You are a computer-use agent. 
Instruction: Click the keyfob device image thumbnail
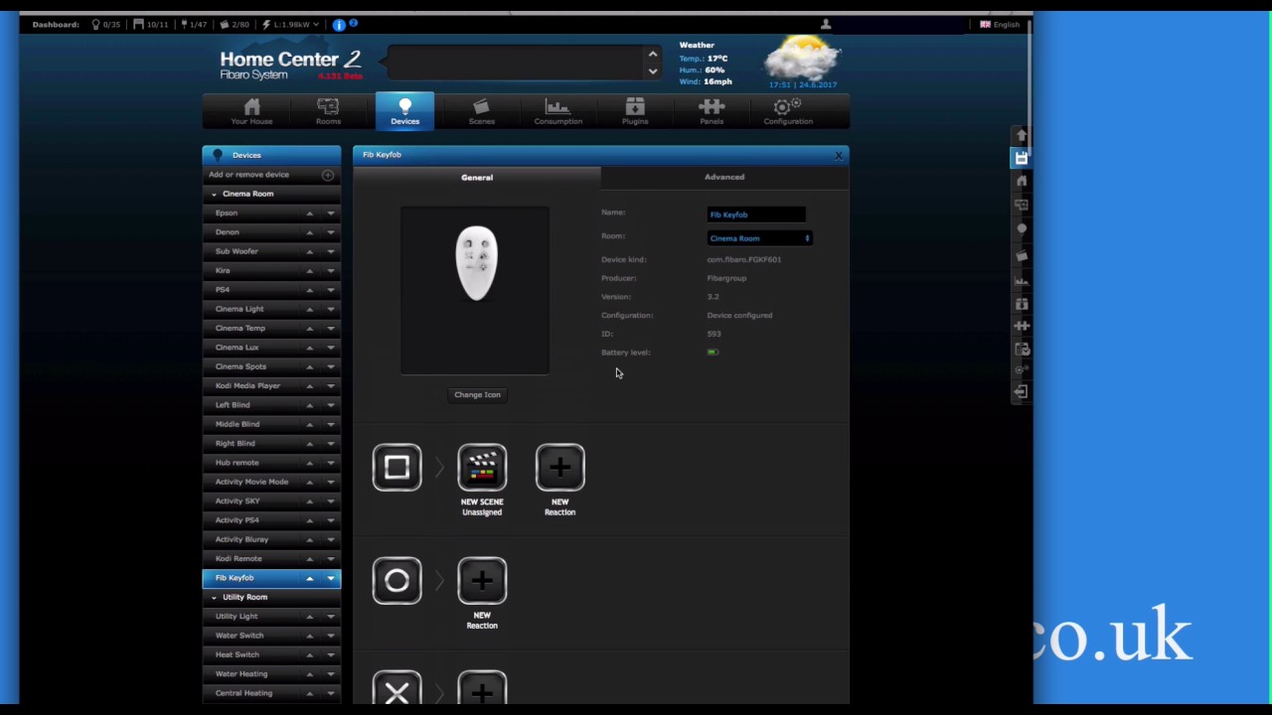(x=475, y=290)
